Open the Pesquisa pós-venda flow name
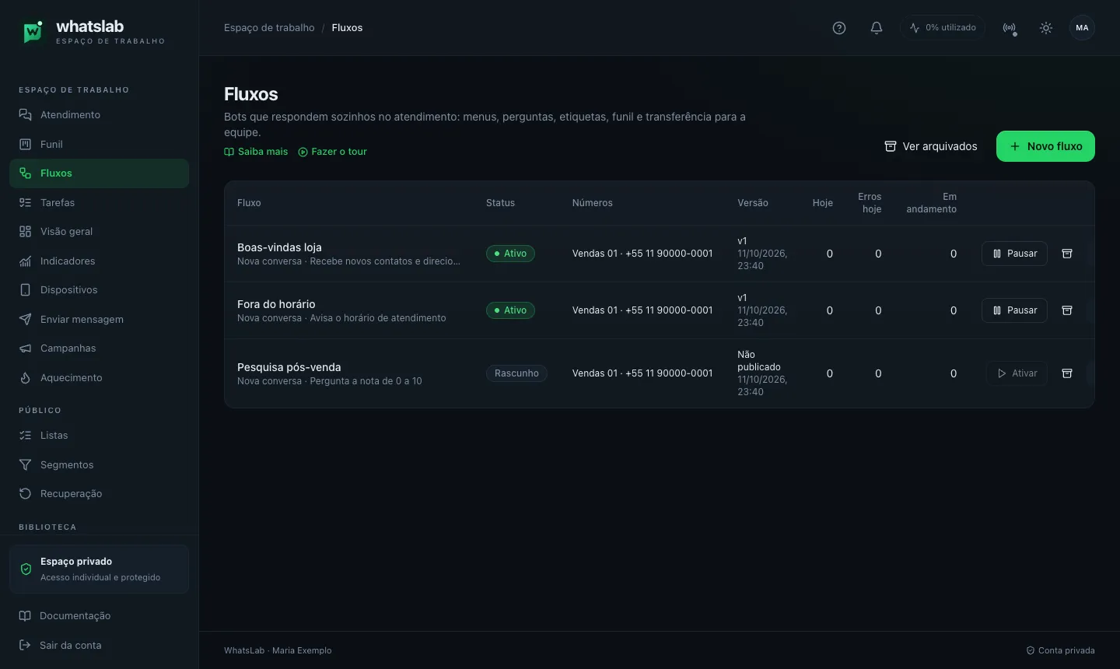 289,367
